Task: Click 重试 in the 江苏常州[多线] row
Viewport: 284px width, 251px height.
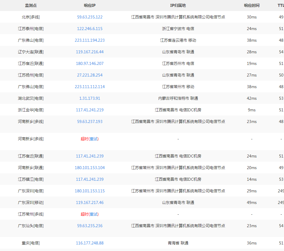Action: pyautogui.click(x=94, y=214)
